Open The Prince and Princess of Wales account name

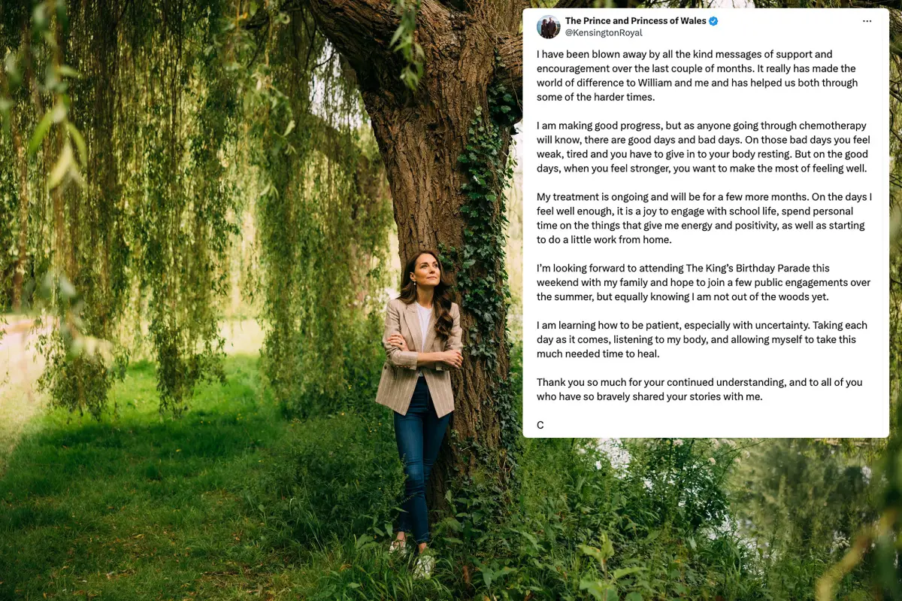click(635, 21)
